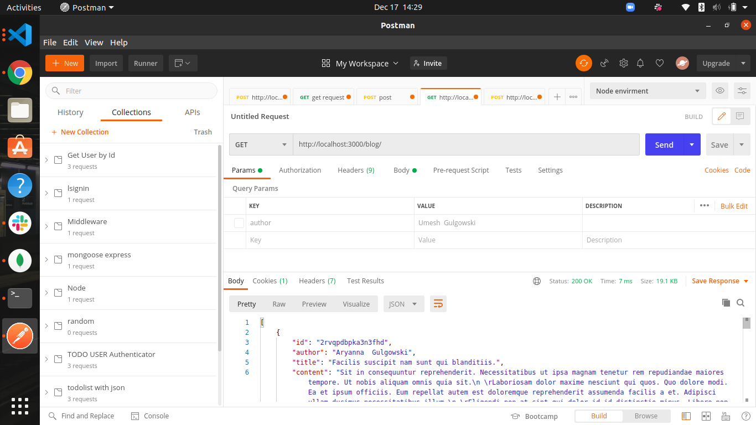Open the Save button dropdown arrow
The image size is (756, 425).
coord(742,144)
